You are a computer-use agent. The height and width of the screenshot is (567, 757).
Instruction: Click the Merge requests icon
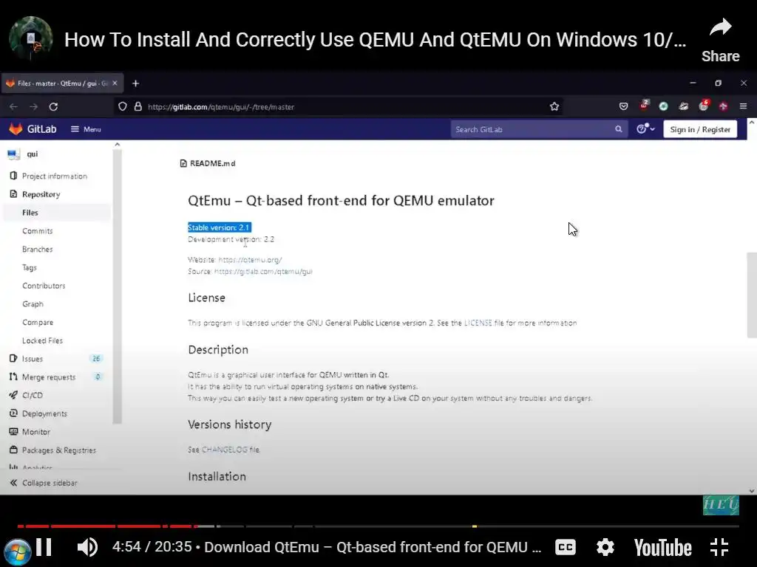tap(13, 377)
